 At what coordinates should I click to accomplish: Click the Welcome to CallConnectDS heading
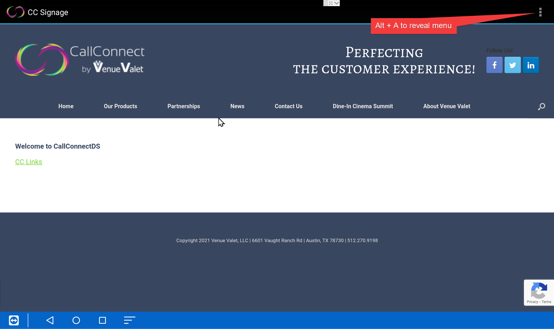(x=57, y=146)
